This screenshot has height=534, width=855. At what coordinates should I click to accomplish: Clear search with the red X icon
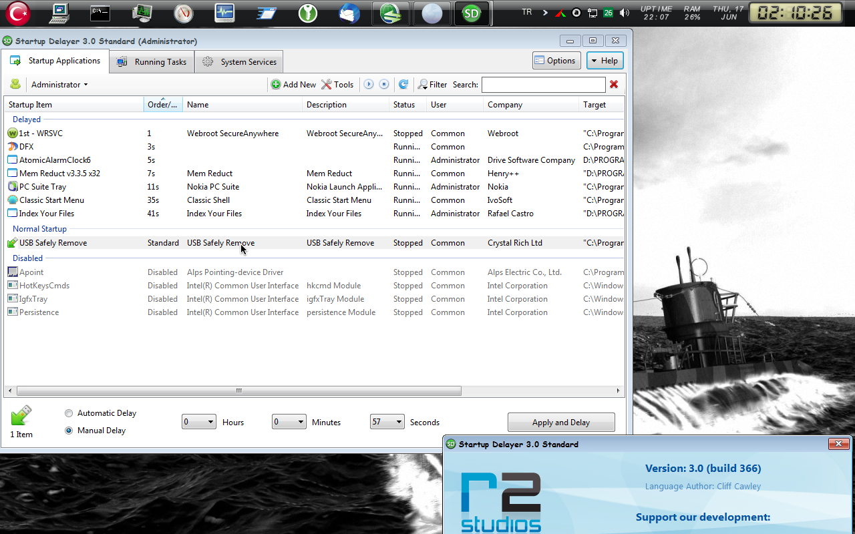tap(614, 85)
